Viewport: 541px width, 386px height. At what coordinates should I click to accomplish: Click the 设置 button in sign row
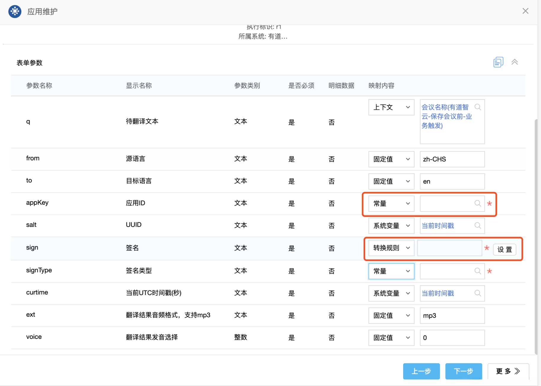point(505,249)
